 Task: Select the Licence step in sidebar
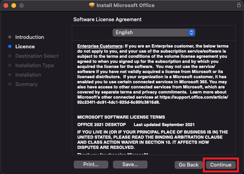[x=25, y=47]
